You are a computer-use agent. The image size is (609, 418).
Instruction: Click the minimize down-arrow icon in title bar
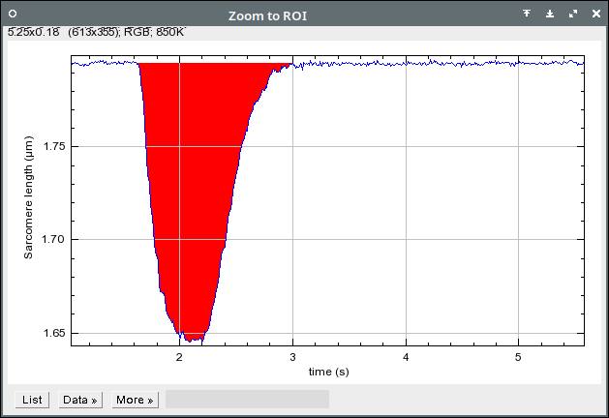[550, 15]
